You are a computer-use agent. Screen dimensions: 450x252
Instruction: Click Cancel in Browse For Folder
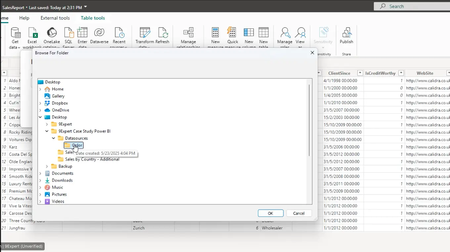[x=299, y=213]
